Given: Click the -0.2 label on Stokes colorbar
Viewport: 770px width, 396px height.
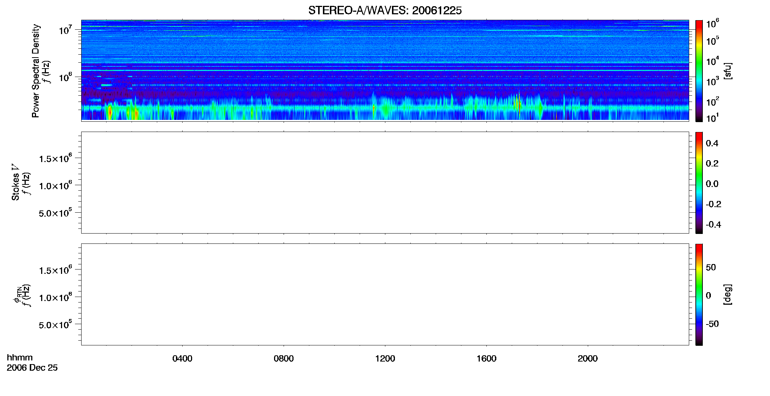Looking at the screenshot, I should (x=713, y=204).
